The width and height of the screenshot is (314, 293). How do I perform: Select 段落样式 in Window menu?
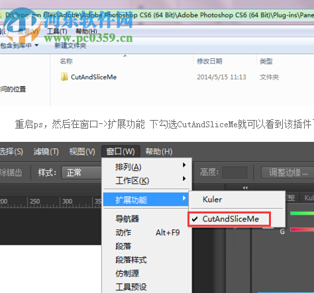[x=146, y=260]
